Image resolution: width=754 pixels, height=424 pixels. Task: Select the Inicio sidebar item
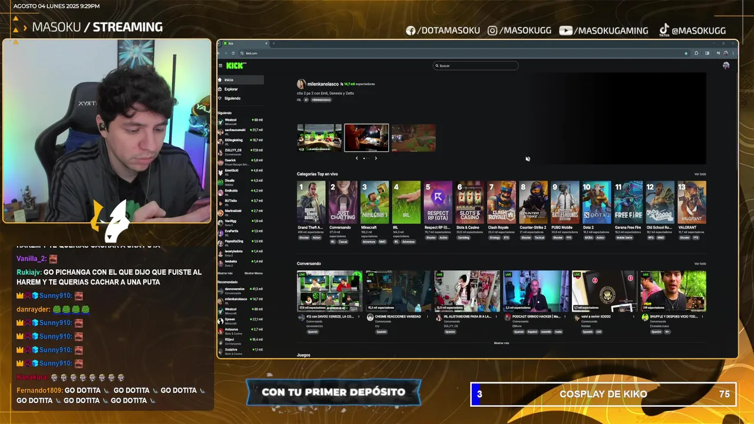pyautogui.click(x=240, y=79)
